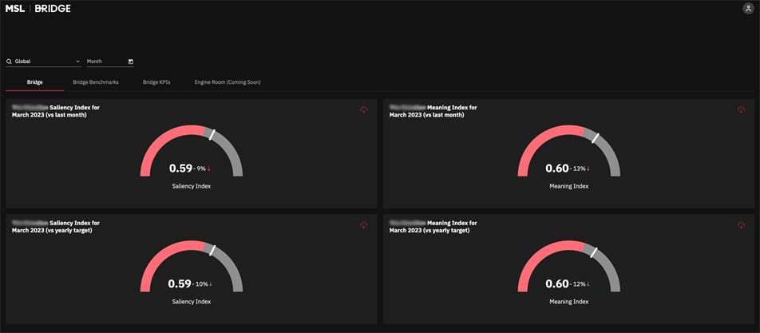Download Saliency Index vs last month card
Screen dimensions: 760x333
click(363, 110)
